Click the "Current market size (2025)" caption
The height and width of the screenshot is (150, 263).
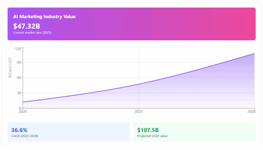[32, 32]
